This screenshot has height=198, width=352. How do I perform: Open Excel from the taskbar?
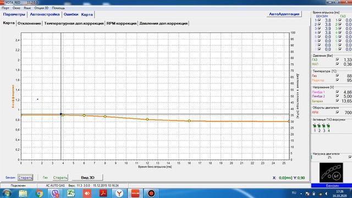coord(71,193)
